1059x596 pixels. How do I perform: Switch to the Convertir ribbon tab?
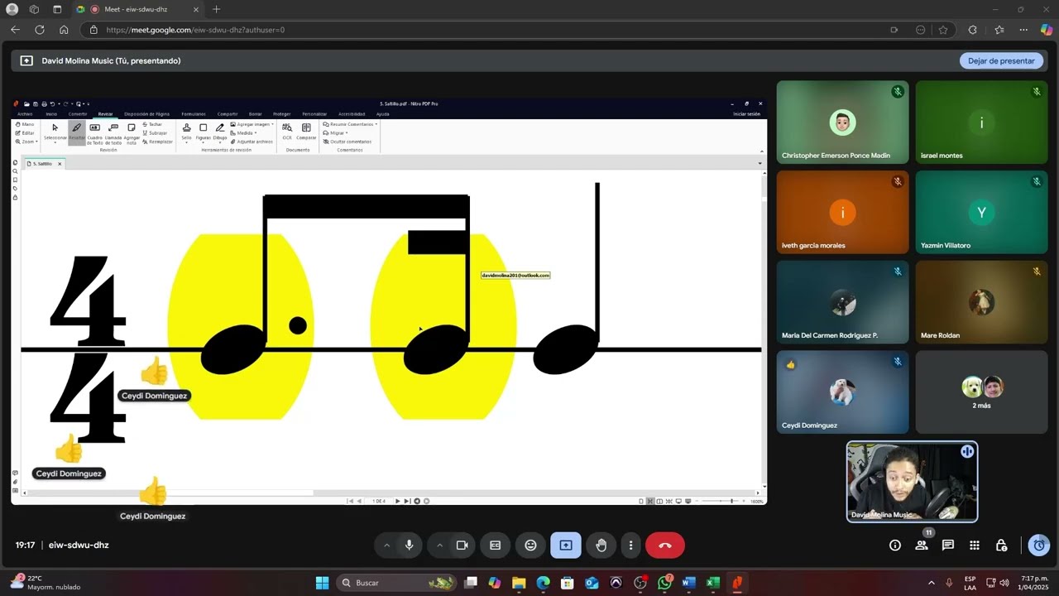[x=78, y=113]
